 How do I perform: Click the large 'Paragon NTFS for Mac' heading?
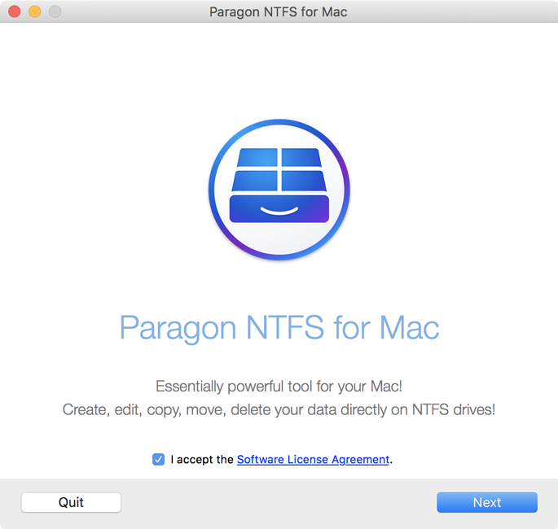pyautogui.click(x=279, y=328)
